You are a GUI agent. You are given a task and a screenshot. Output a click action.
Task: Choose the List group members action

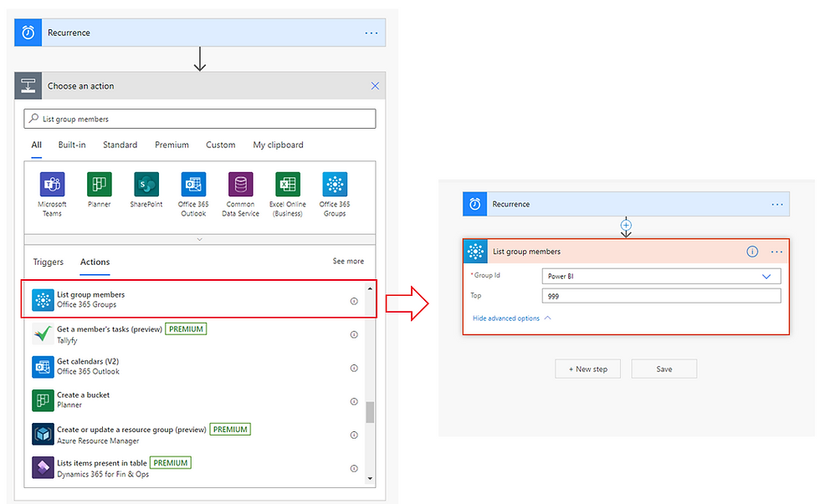pyautogui.click(x=199, y=299)
